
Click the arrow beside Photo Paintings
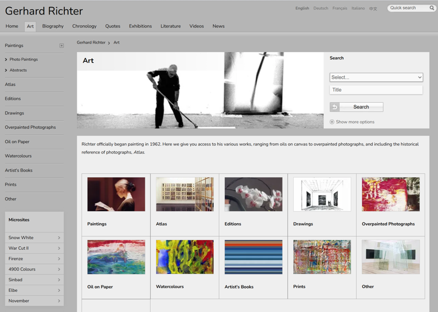(x=6, y=59)
